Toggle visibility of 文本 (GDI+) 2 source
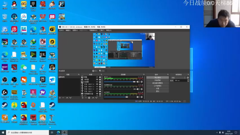Screen dimensions: 240x135 click(97, 89)
